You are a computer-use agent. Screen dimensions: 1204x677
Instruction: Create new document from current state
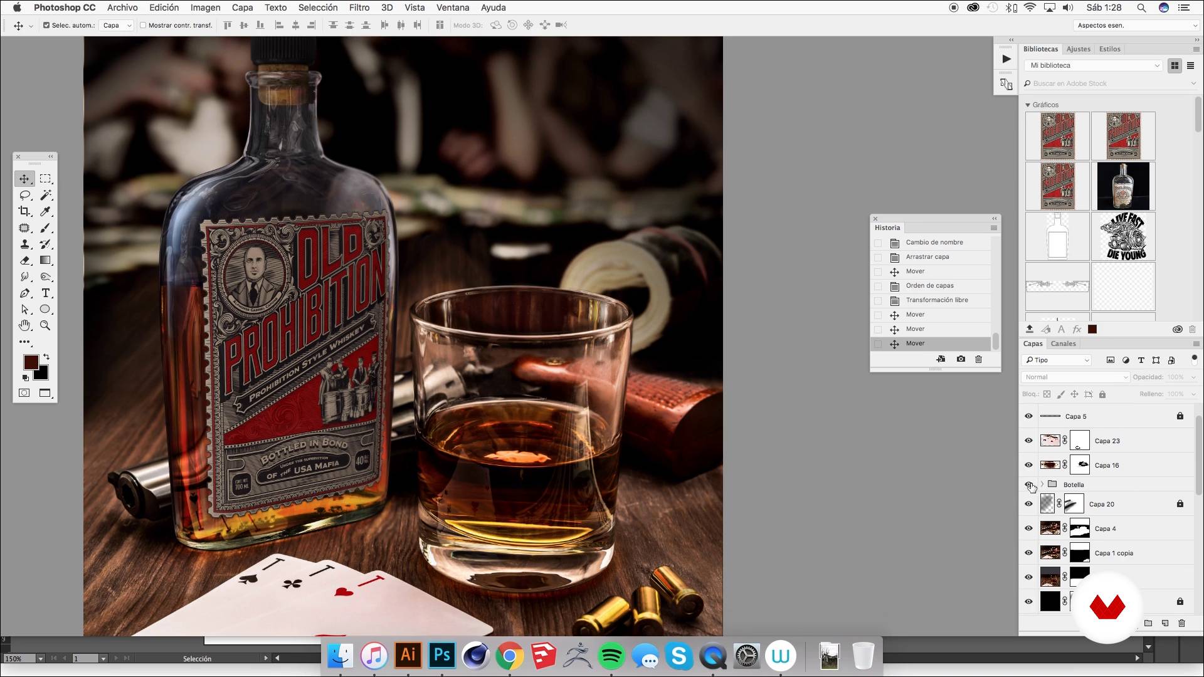click(x=941, y=359)
